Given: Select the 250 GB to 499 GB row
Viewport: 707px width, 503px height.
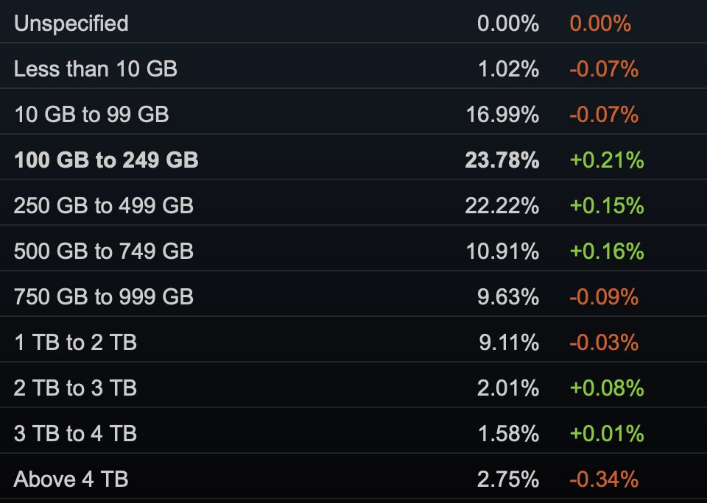Looking at the screenshot, I should (353, 203).
